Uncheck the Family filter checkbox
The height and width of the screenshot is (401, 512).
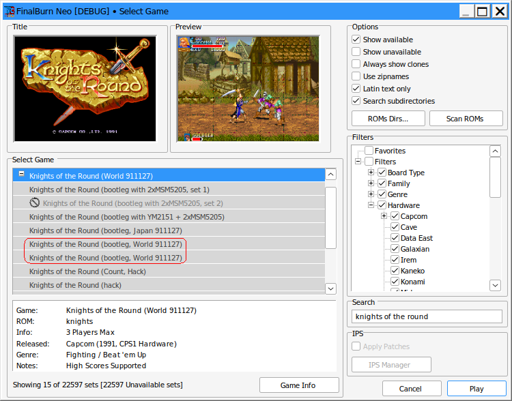pos(382,183)
